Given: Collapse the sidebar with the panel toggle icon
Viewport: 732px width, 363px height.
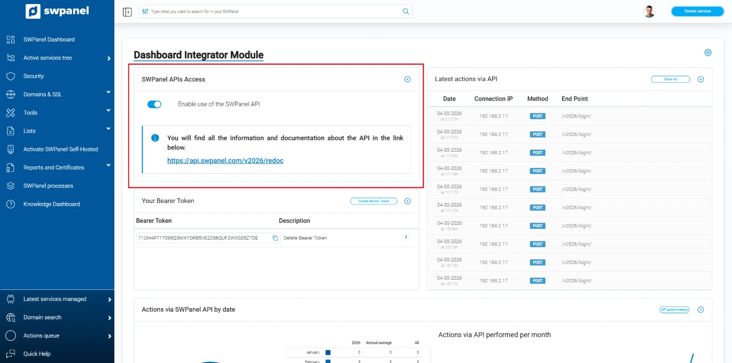Looking at the screenshot, I should pyautogui.click(x=127, y=12).
